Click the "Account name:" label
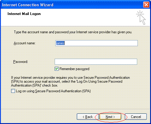151x124 pixels. 25,43
